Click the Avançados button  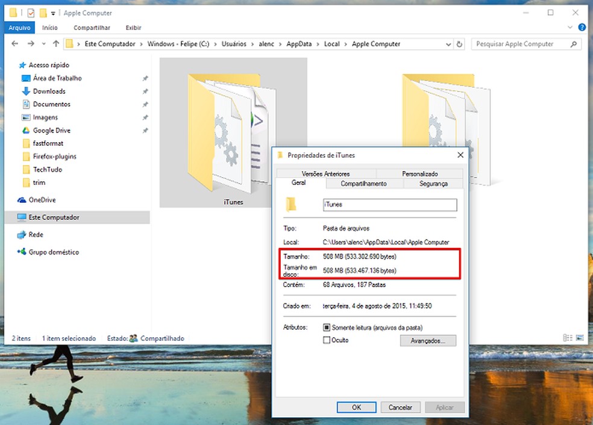[x=428, y=341]
